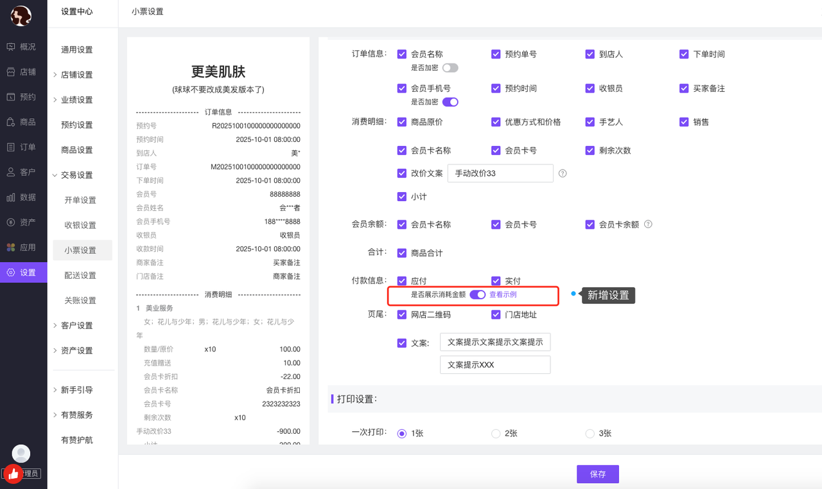Click the 客户 person icon in the sidebar
The height and width of the screenshot is (489, 822).
point(11,172)
